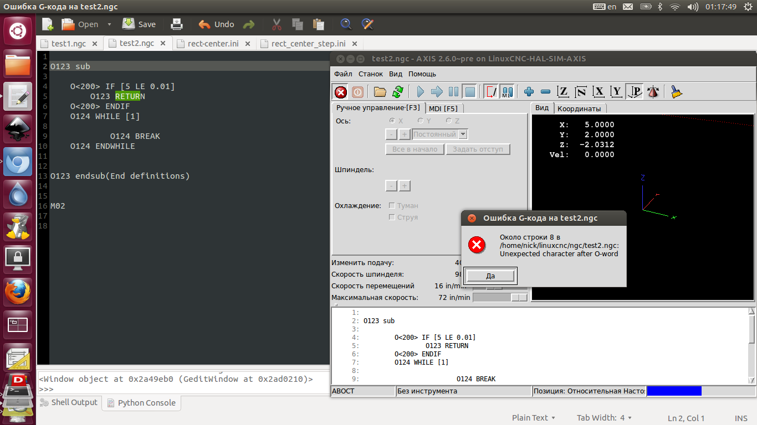Close the test1.ngc tab
Viewport: 757px width, 425px height.
click(x=95, y=44)
